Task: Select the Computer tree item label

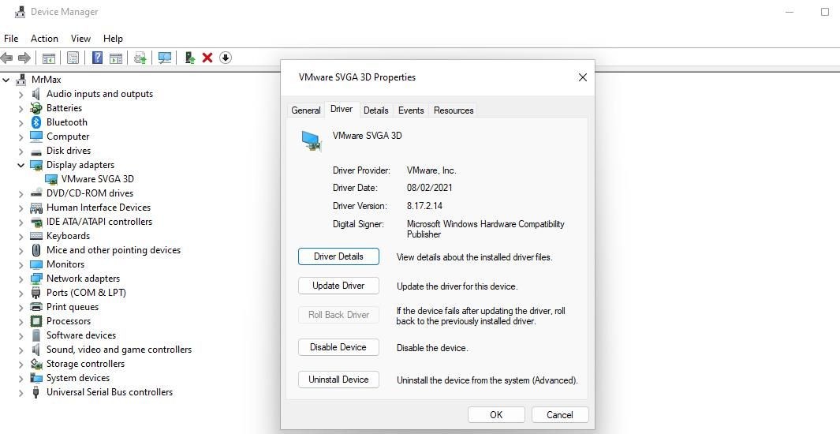Action: [x=68, y=136]
